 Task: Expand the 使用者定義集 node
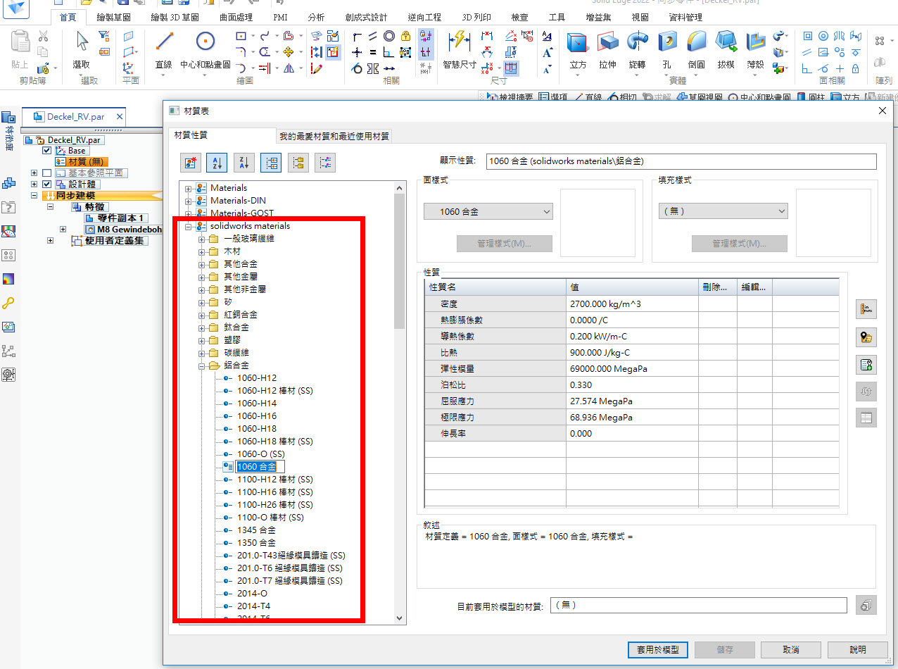coord(50,241)
